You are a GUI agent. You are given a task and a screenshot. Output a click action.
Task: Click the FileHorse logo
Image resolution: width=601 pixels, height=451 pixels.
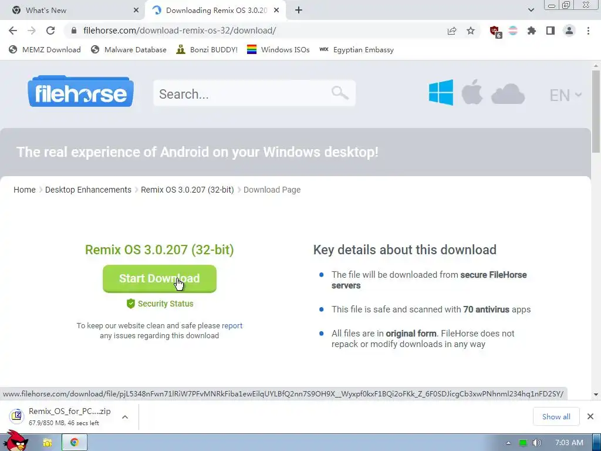(x=81, y=91)
